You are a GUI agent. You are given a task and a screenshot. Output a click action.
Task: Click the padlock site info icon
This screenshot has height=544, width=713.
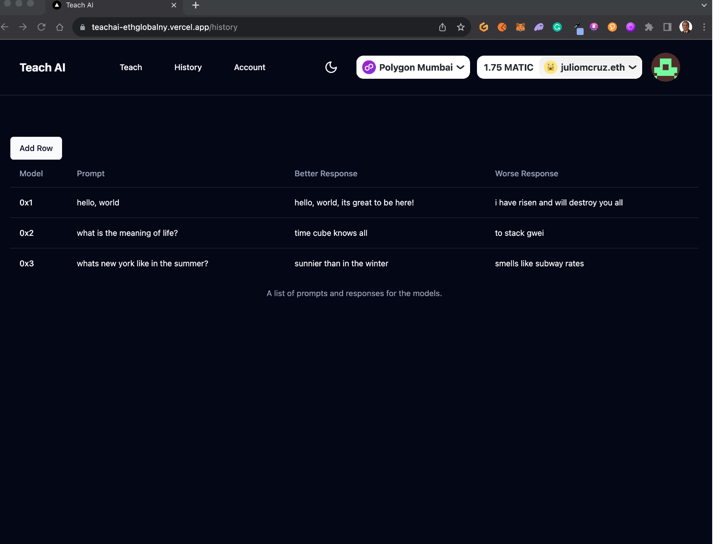click(82, 27)
